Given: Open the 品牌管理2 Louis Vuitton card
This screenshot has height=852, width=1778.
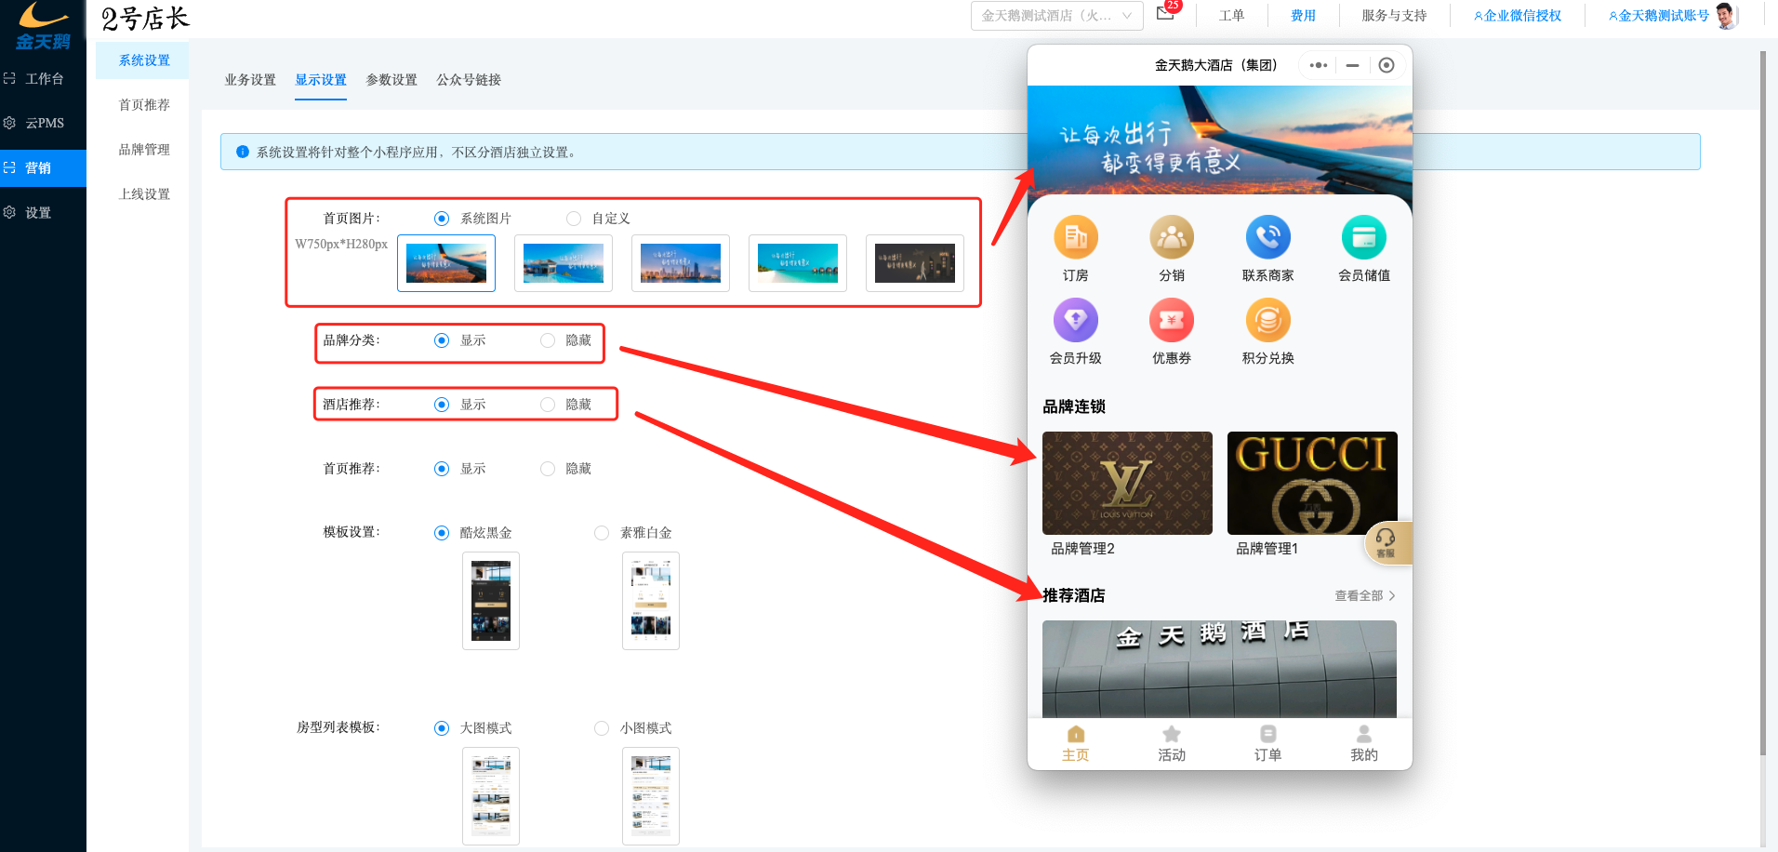Looking at the screenshot, I should 1127,484.
